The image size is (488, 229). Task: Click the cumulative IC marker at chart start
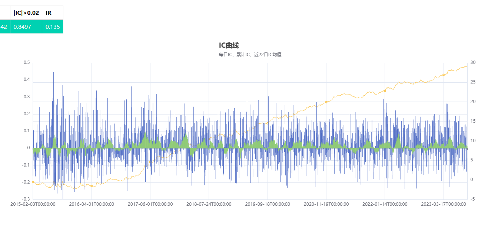click(33, 182)
